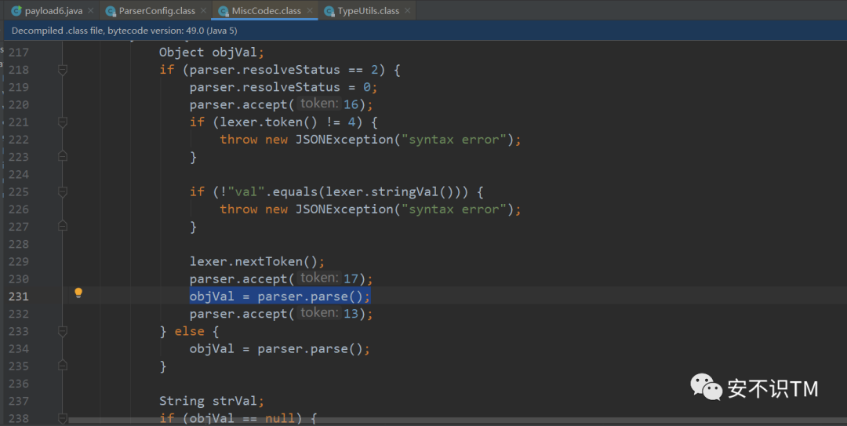The height and width of the screenshot is (426, 847).
Task: Click 'lexer.nextToken();' on line 229
Action: point(257,262)
